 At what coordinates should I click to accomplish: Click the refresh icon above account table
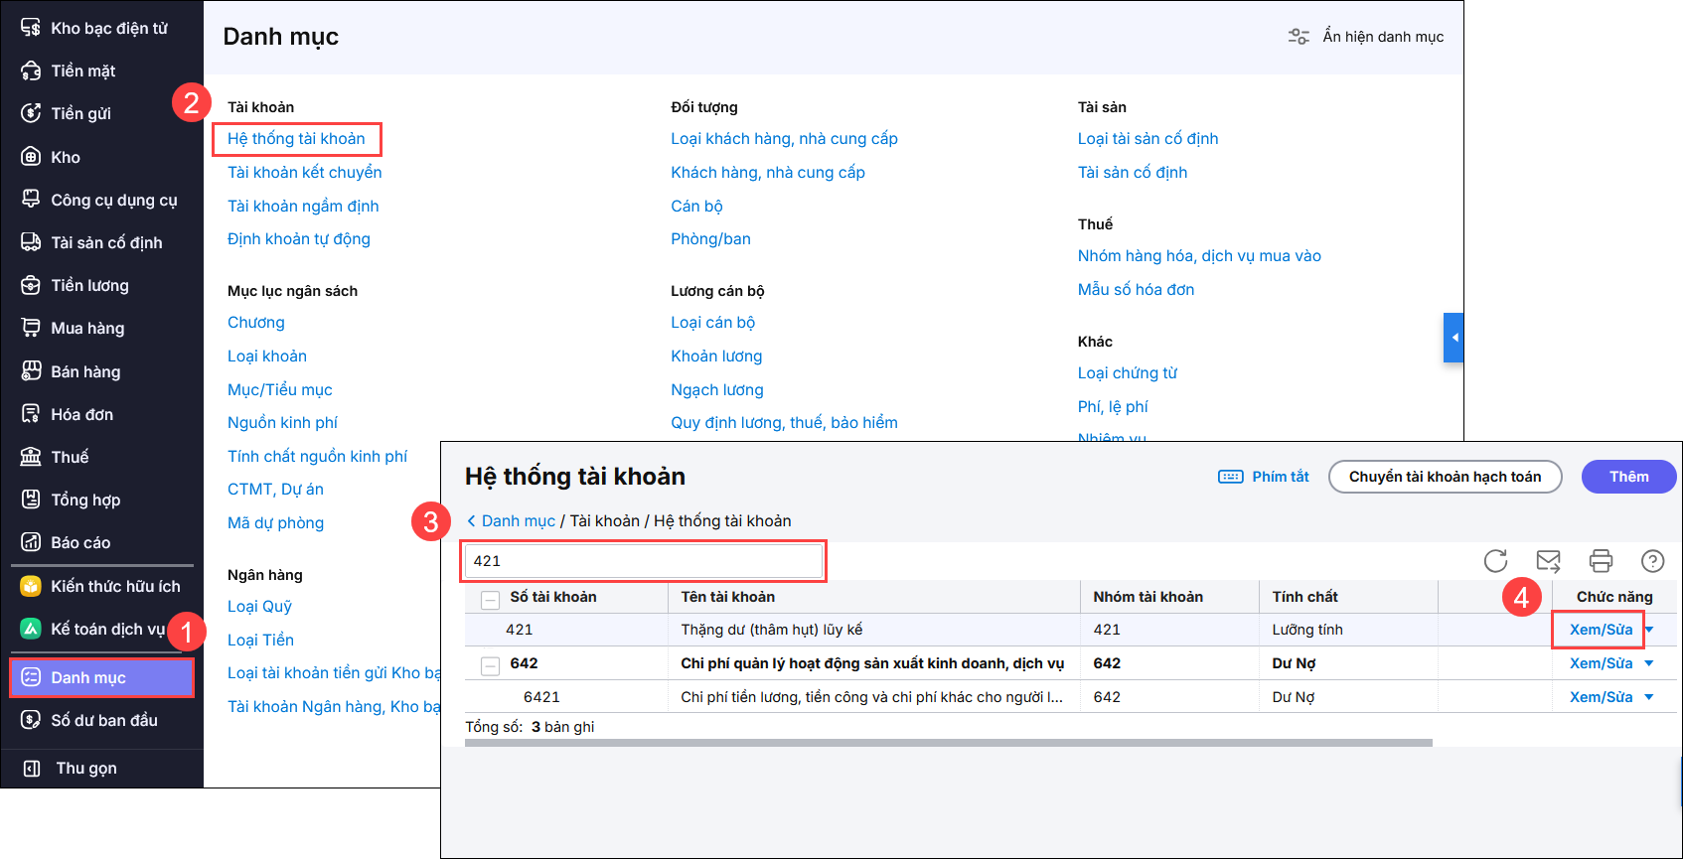[1495, 561]
